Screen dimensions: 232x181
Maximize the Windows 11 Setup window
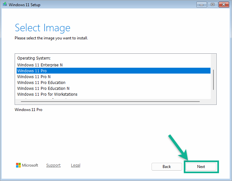point(213,5)
